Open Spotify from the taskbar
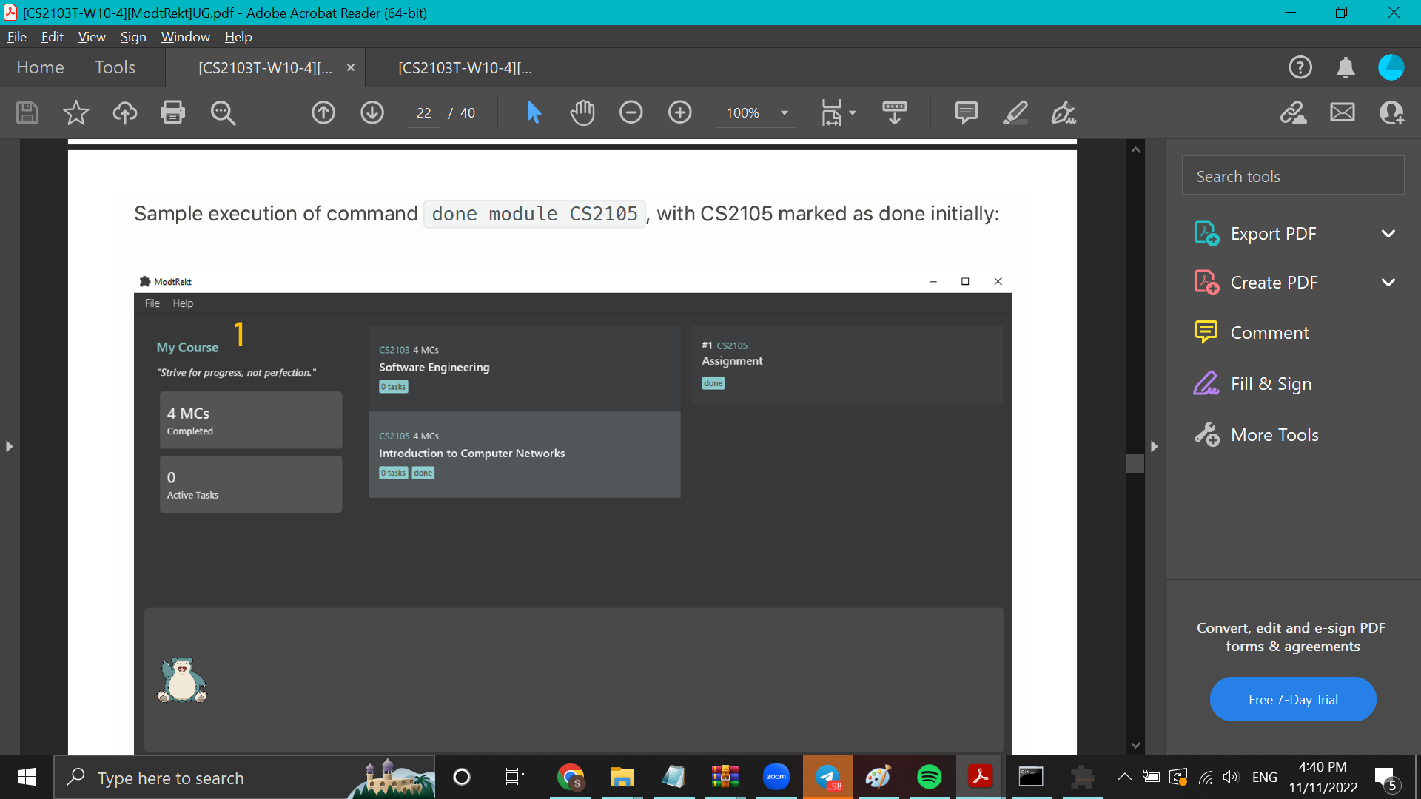The width and height of the screenshot is (1421, 799). pyautogui.click(x=929, y=777)
